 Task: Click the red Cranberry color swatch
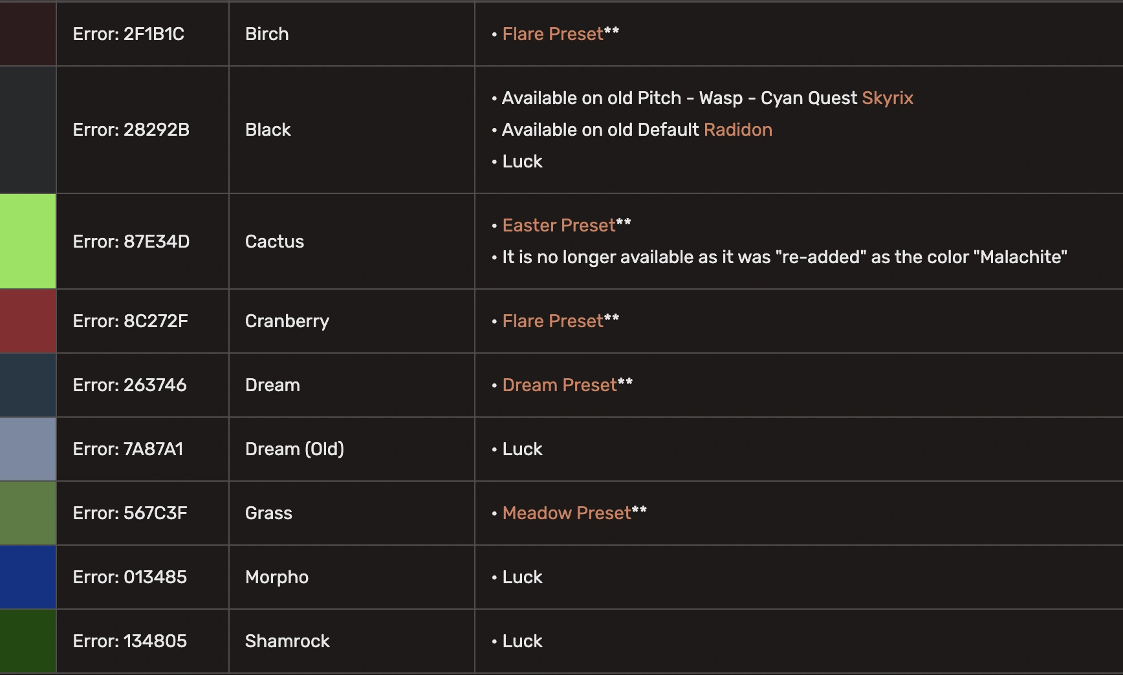(x=28, y=321)
